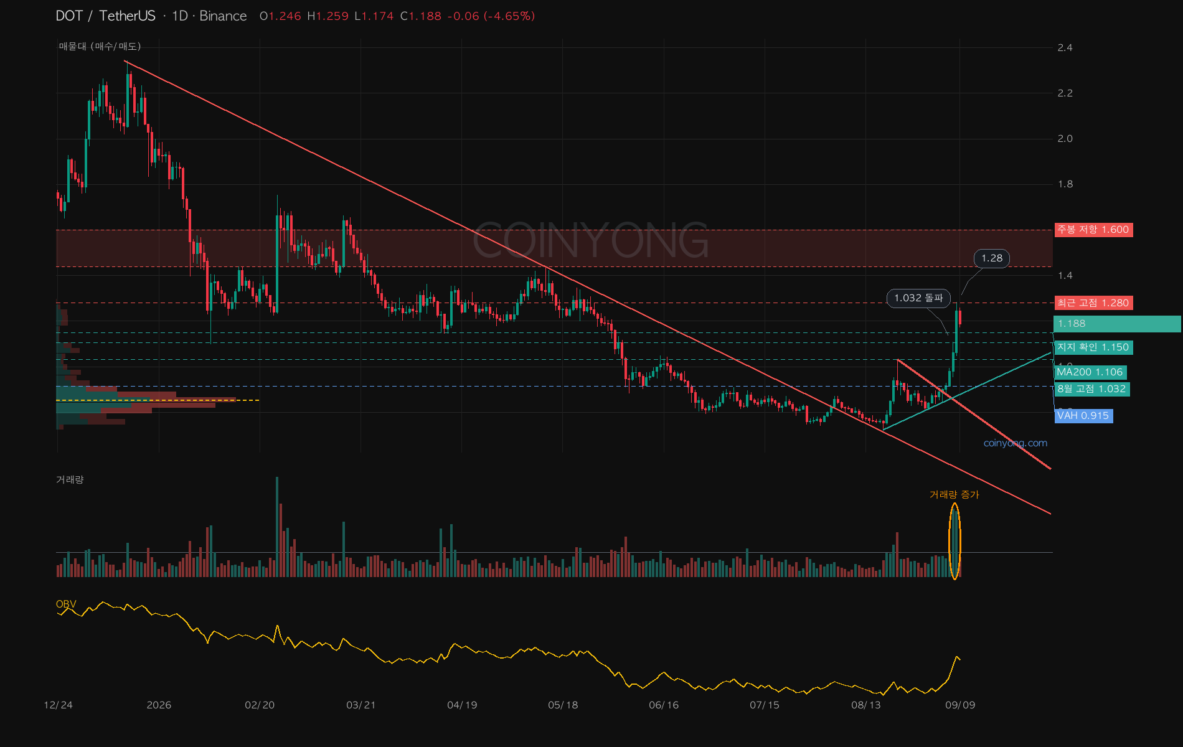
Task: Click the 거래량 증가 annotation text
Action: [954, 494]
